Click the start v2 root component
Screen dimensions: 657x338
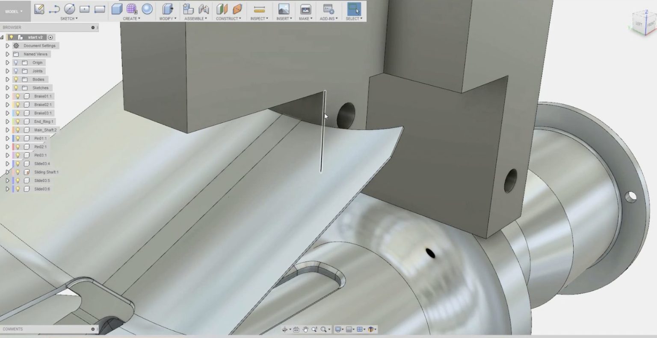coord(35,37)
